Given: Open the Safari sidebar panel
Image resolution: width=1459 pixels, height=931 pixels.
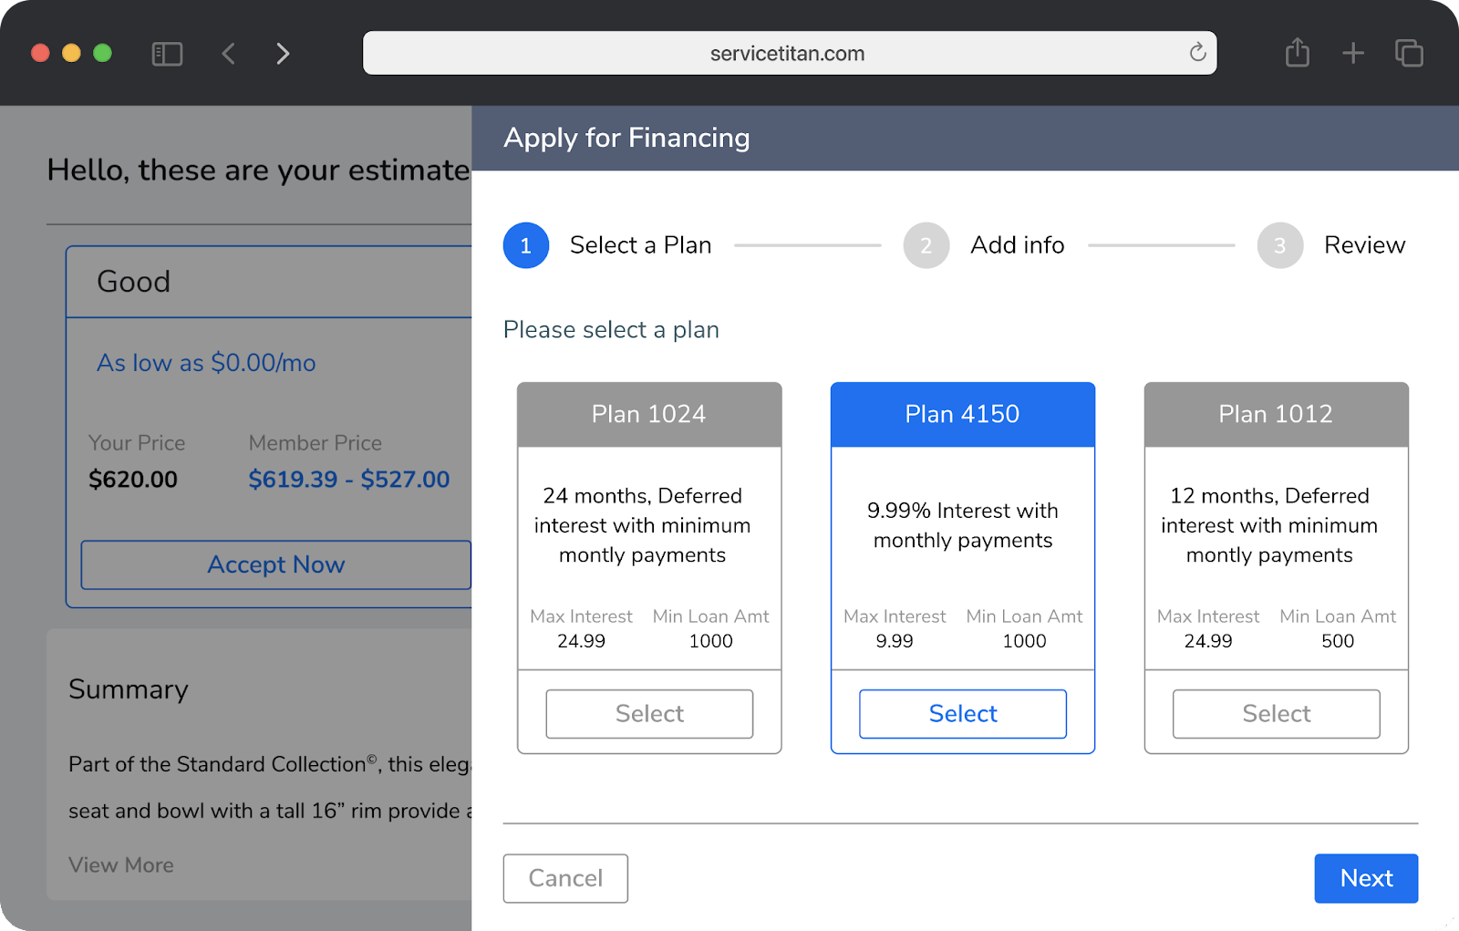Looking at the screenshot, I should 166,53.
